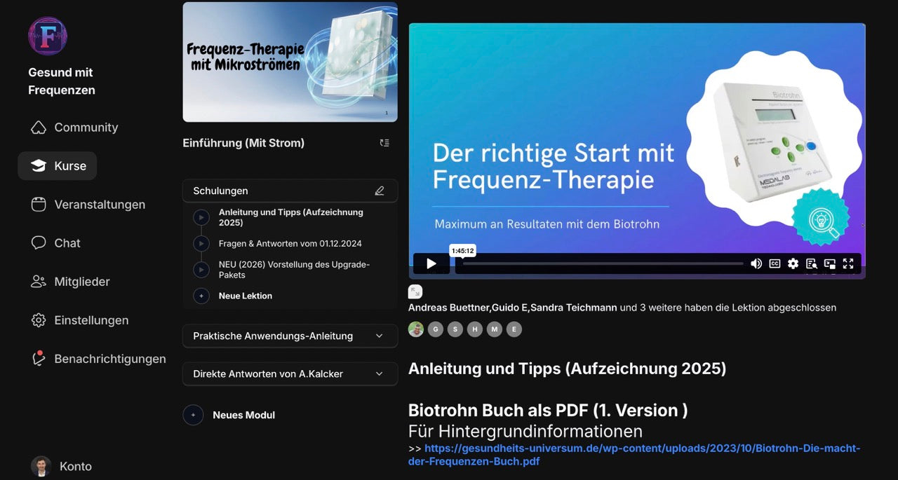The width and height of the screenshot is (898, 480).
Task: Open NEU (2026) Vorstellung des Upgrade-Pakets lesson
Action: click(x=294, y=269)
